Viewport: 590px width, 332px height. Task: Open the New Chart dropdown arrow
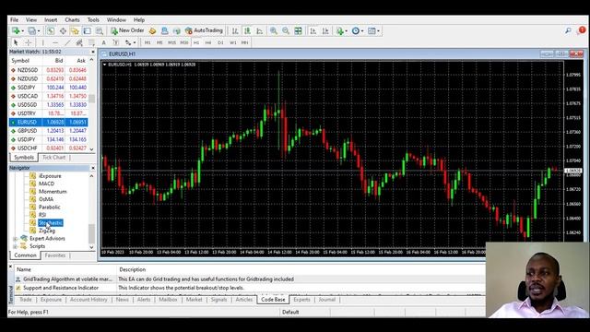click(22, 30)
